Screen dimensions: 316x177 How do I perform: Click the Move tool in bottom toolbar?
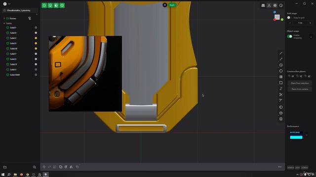(44, 167)
